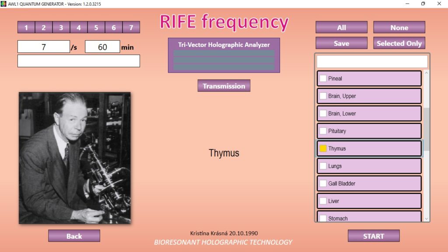Click the frequency per second input field

(43, 47)
